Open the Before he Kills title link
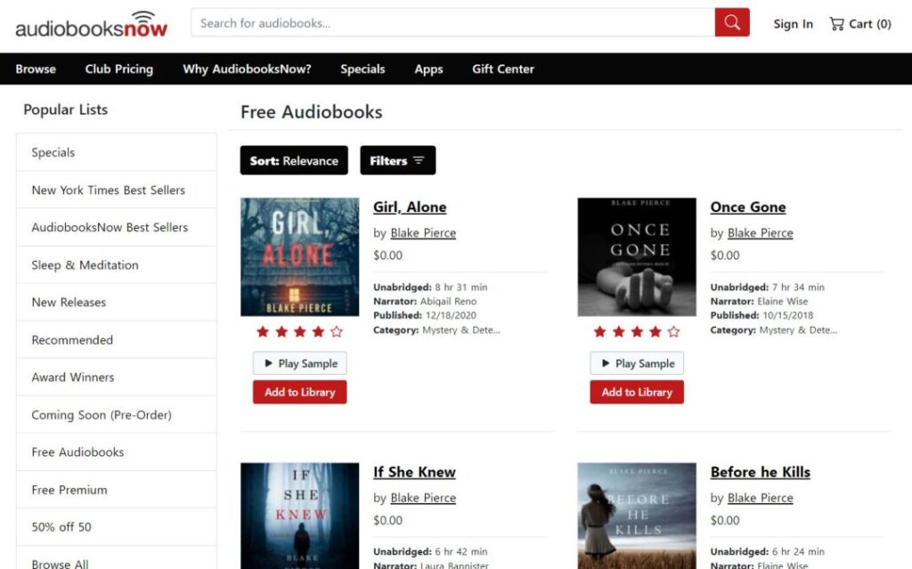This screenshot has width=912, height=569. click(760, 472)
